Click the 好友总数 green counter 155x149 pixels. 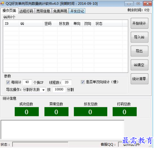91,112
